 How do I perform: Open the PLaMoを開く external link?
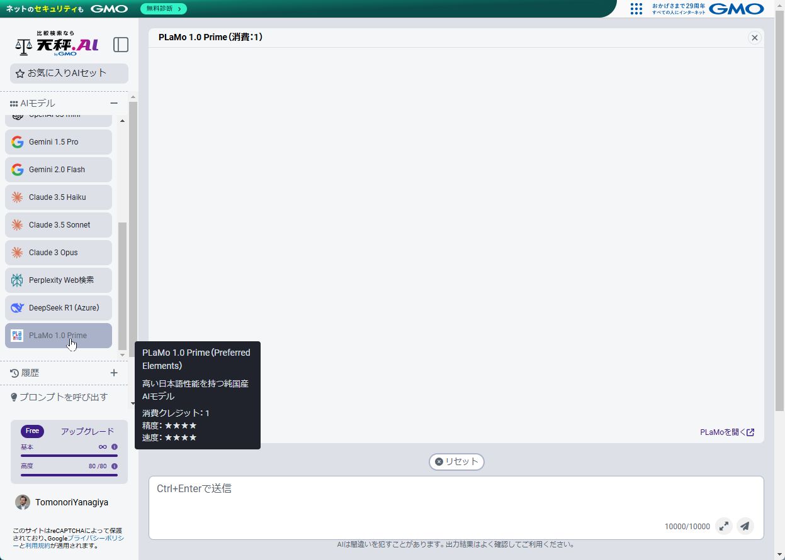pyautogui.click(x=727, y=432)
